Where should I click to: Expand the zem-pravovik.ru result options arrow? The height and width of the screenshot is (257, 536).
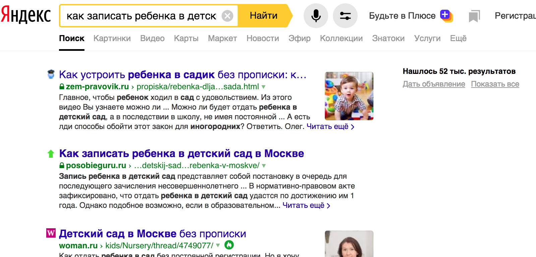point(263,87)
